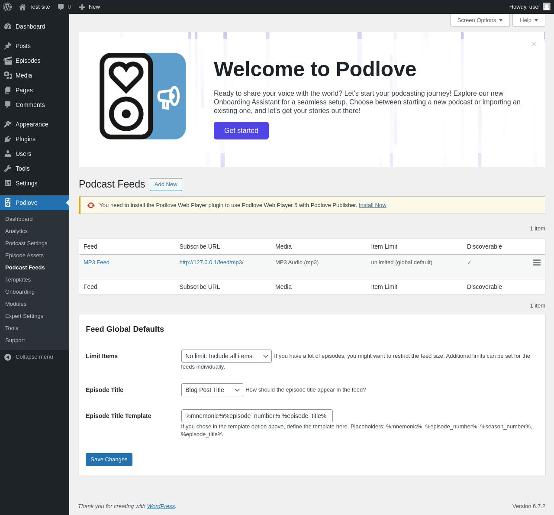This screenshot has width=554, height=515.
Task: Click the 'Version 6.7.2' footer text
Action: (x=529, y=506)
